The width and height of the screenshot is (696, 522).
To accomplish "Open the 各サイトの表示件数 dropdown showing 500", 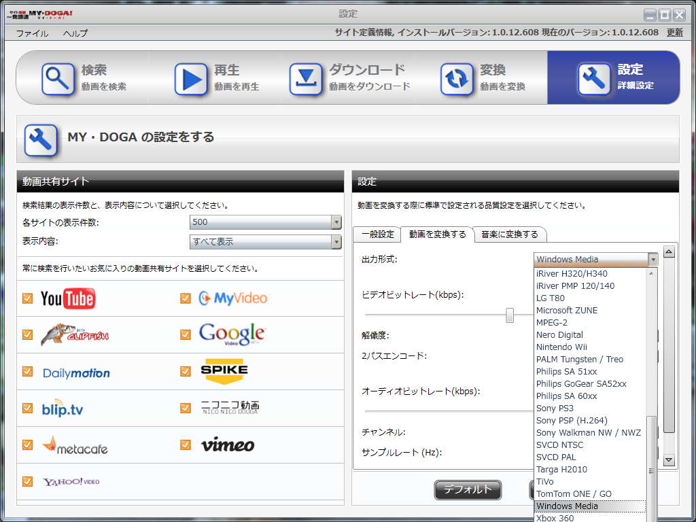I will pyautogui.click(x=266, y=222).
